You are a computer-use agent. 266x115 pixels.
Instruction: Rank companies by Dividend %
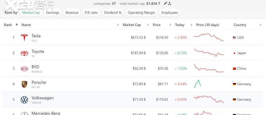point(113,13)
